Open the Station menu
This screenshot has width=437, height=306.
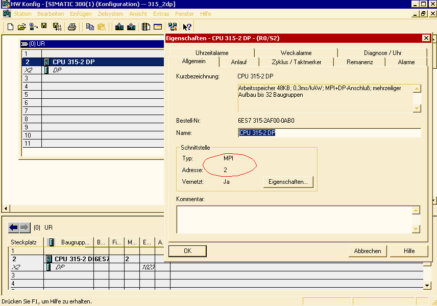tap(22, 14)
